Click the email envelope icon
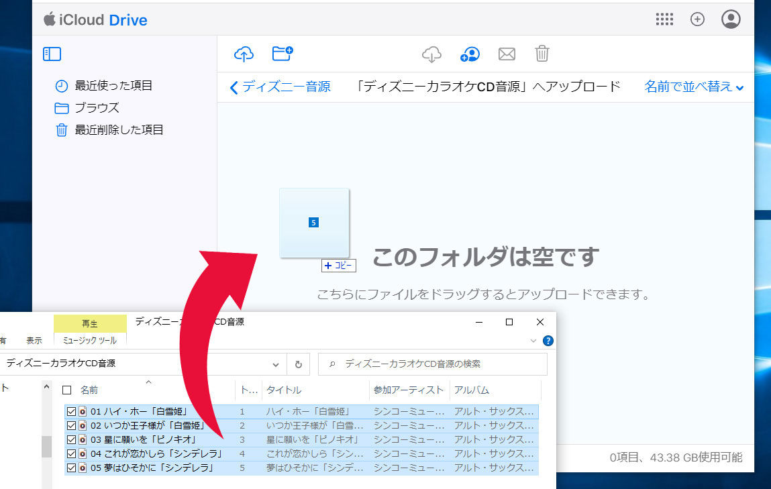The image size is (771, 489). tap(507, 54)
